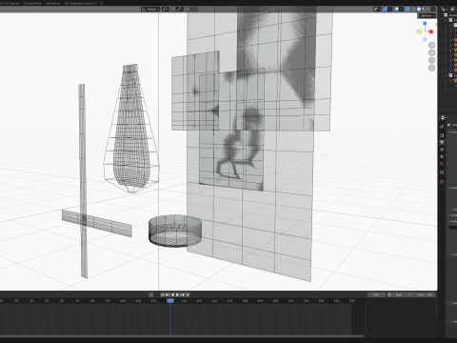
Task: Click the negative Z axis on navigation gizmo
Action: [x=425, y=39]
